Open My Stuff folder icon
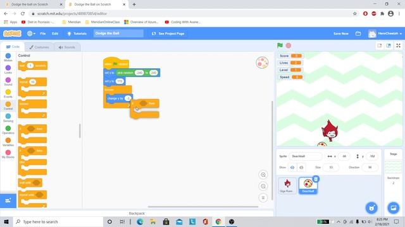The height and width of the screenshot is (227, 405). pos(358,33)
